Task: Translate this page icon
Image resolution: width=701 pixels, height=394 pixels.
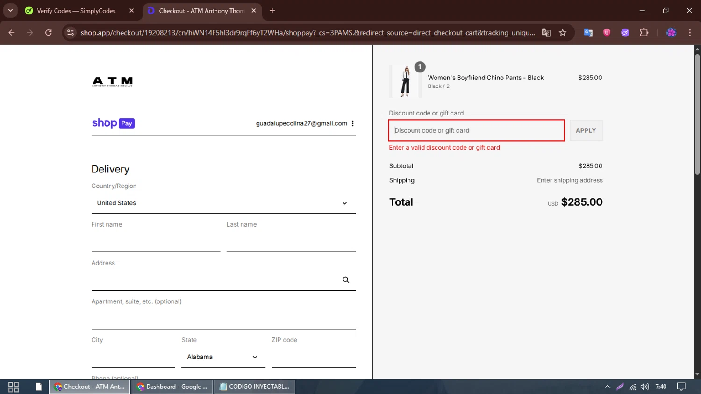Action: [x=546, y=32]
